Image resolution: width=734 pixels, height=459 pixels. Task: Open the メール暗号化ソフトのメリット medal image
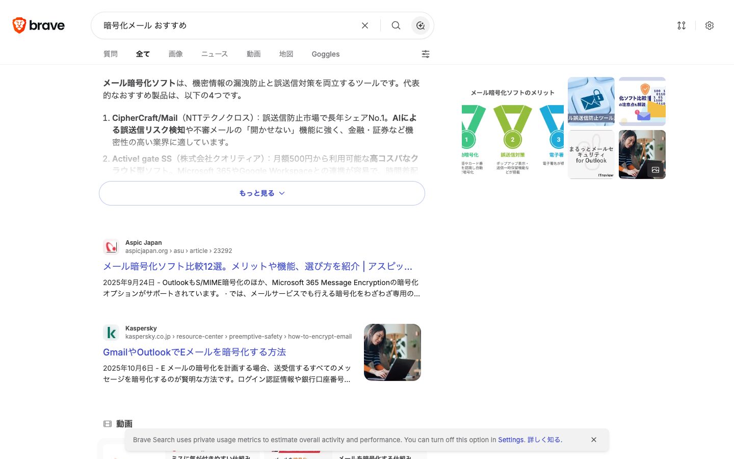pyautogui.click(x=513, y=128)
